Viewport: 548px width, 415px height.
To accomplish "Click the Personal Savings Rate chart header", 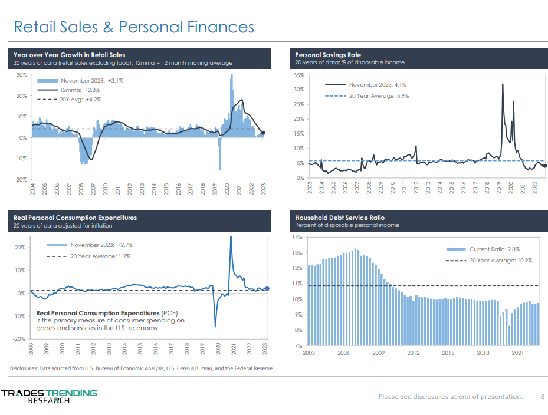I will pos(328,55).
